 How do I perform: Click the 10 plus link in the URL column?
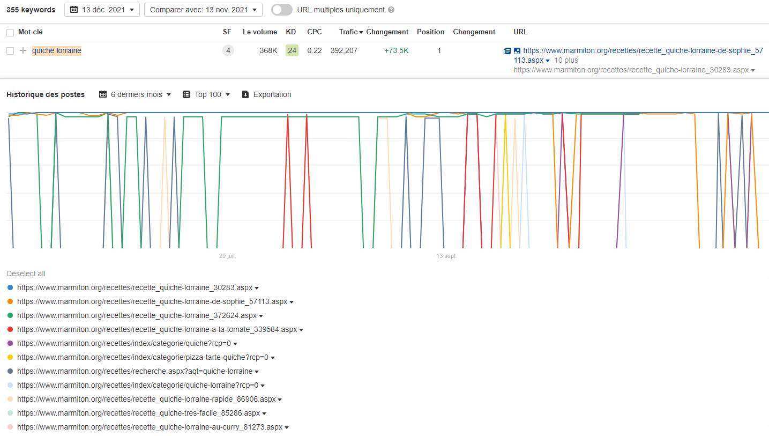click(566, 61)
